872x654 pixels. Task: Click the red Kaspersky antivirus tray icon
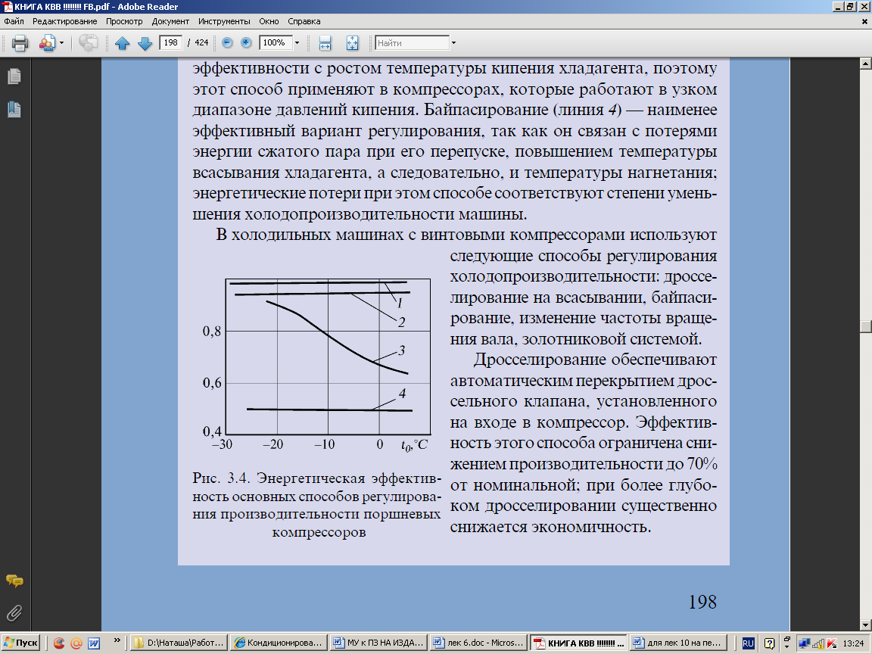831,643
